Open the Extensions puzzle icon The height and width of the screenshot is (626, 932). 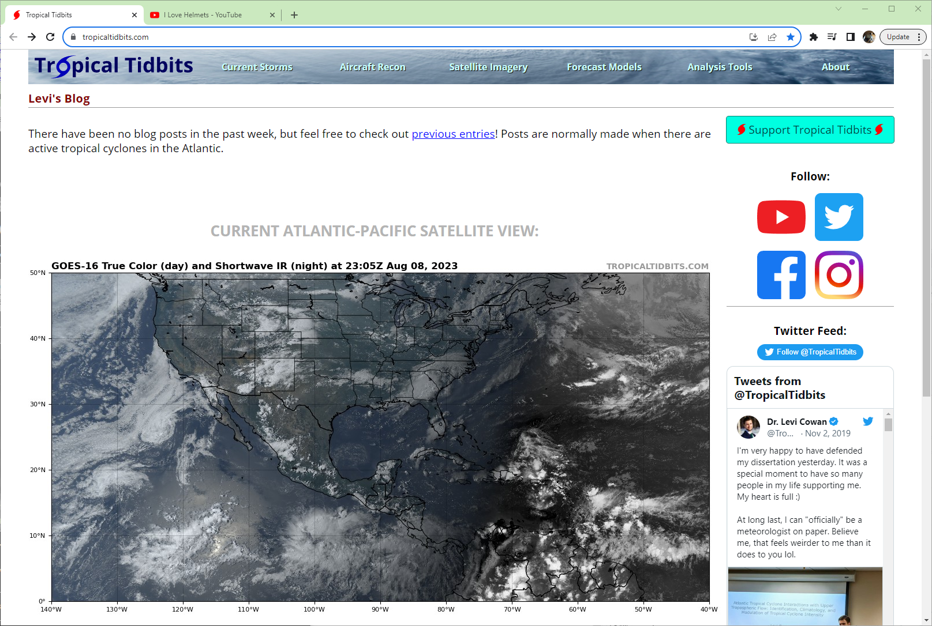pyautogui.click(x=814, y=37)
